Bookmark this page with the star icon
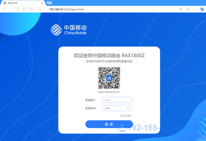Image resolution: width=206 pixels, height=141 pixels. pos(187,9)
